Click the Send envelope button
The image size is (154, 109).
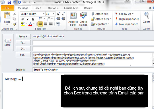pyautogui.click(x=8, y=43)
